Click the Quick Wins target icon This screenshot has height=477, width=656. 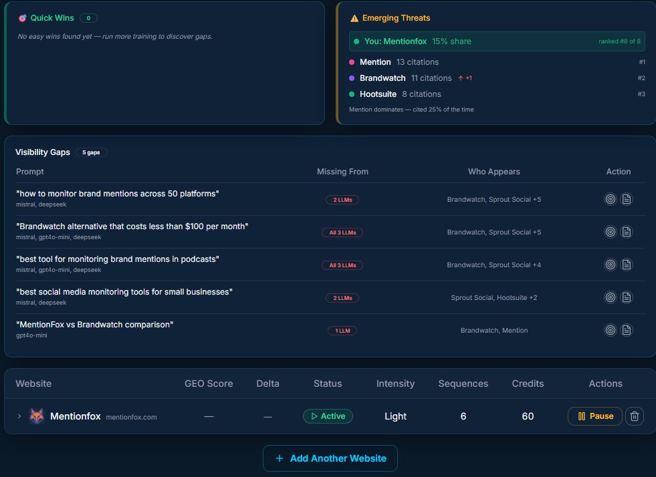pos(22,18)
